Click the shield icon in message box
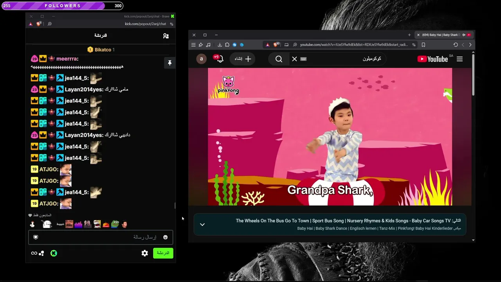The height and width of the screenshot is (282, 501). pos(36,237)
